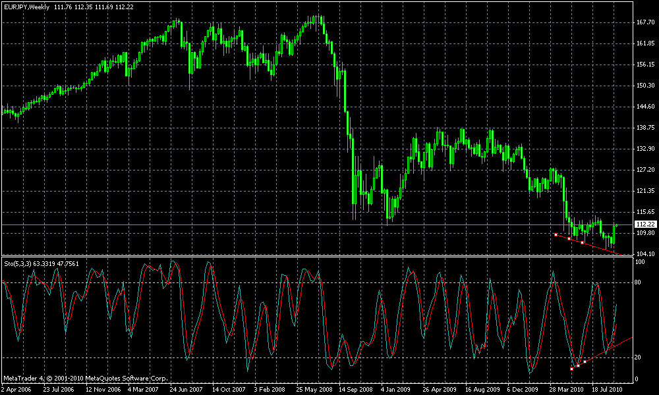Click the 14 Oct 2007 date label

click(229, 389)
